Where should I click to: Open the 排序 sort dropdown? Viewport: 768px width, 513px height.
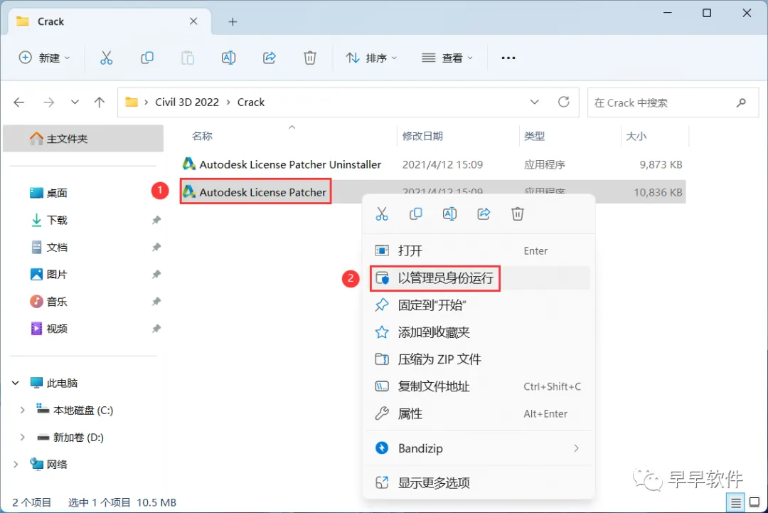371,58
